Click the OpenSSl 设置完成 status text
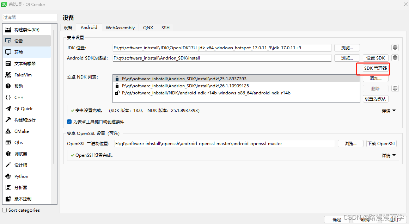409x224 pixels. pos(94,156)
